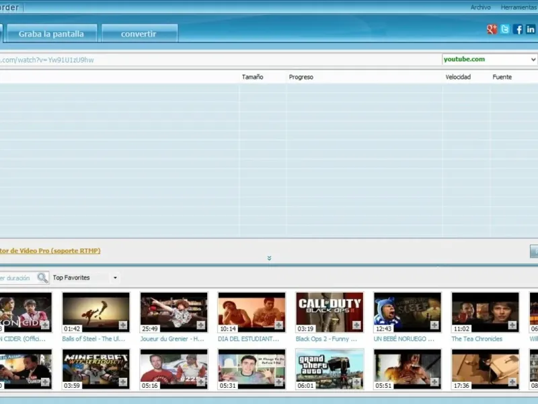Add the 05:16 video with plus icon
The image size is (538, 404).
pyautogui.click(x=200, y=382)
